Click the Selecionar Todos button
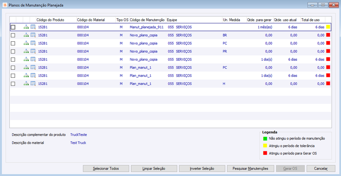The width and height of the screenshot is (341, 176). coord(106,168)
